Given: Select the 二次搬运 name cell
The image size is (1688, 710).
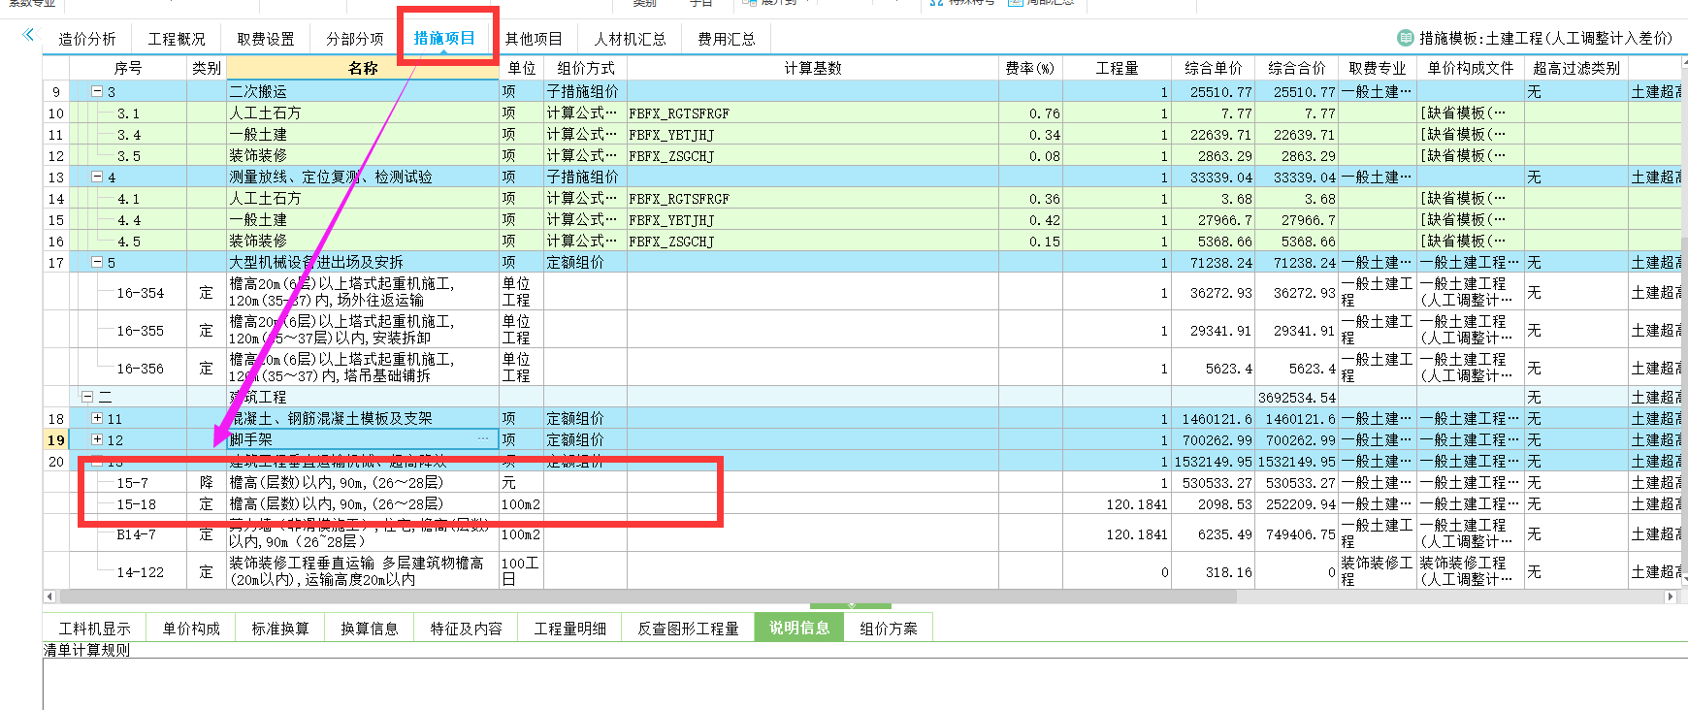Looking at the screenshot, I should click(363, 91).
